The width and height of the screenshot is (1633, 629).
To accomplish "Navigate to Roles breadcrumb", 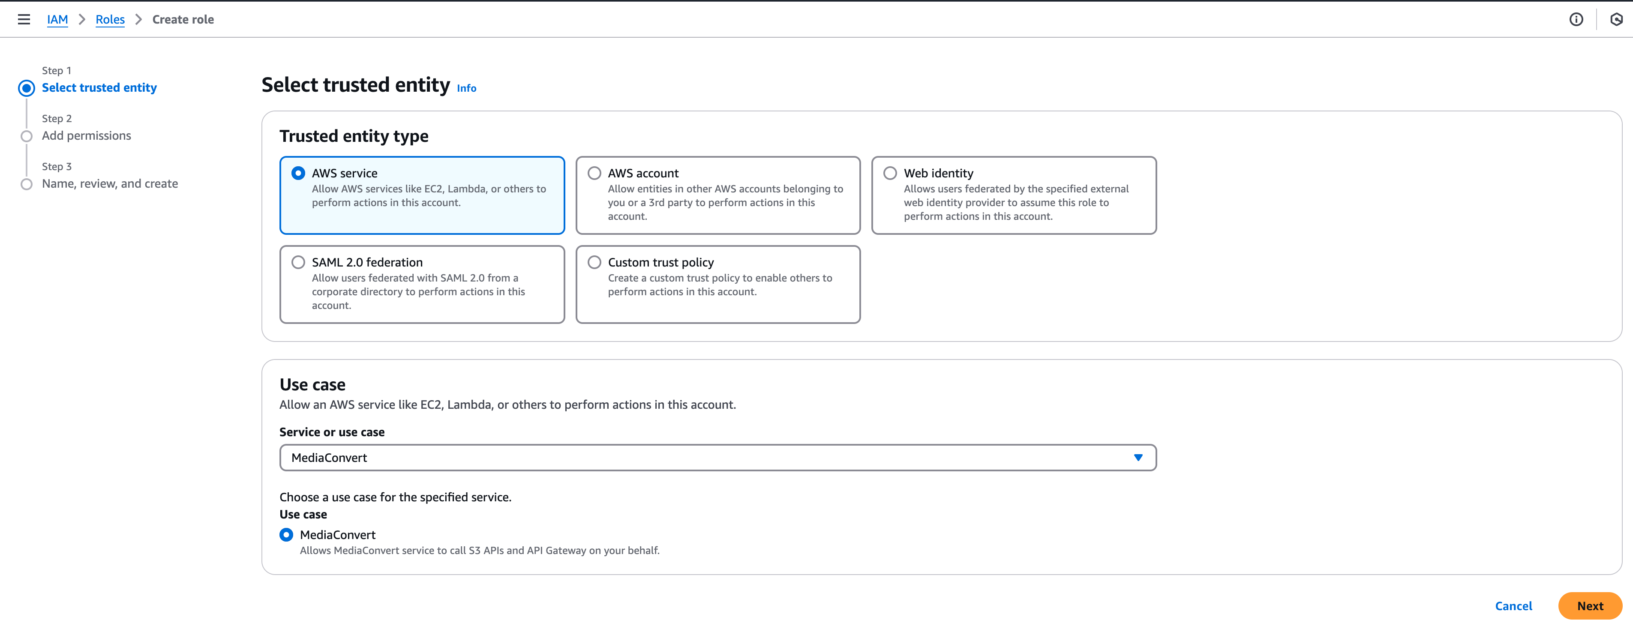I will (x=110, y=20).
